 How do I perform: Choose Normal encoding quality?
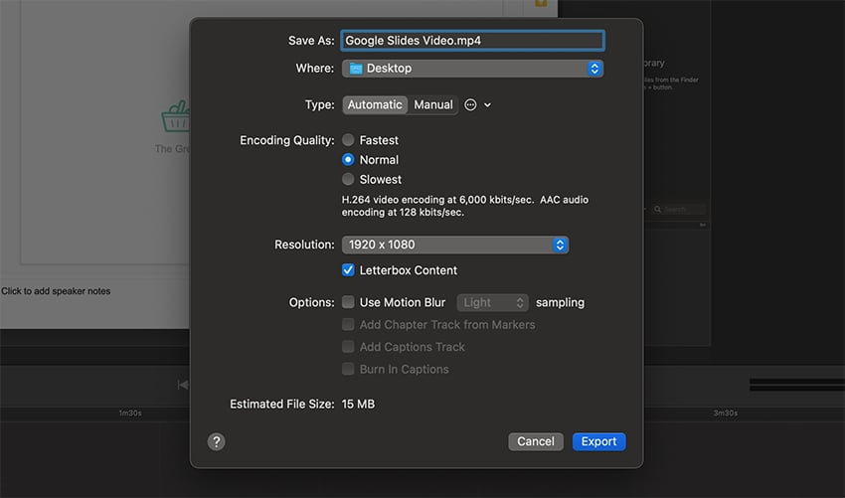pos(348,160)
